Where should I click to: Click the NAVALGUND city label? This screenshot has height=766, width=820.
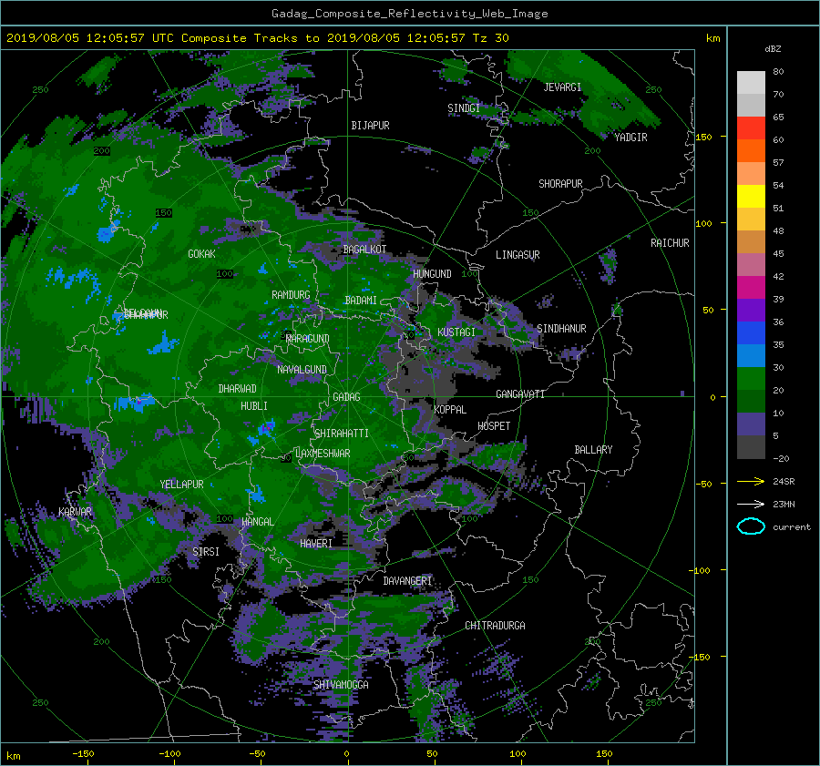tap(302, 370)
